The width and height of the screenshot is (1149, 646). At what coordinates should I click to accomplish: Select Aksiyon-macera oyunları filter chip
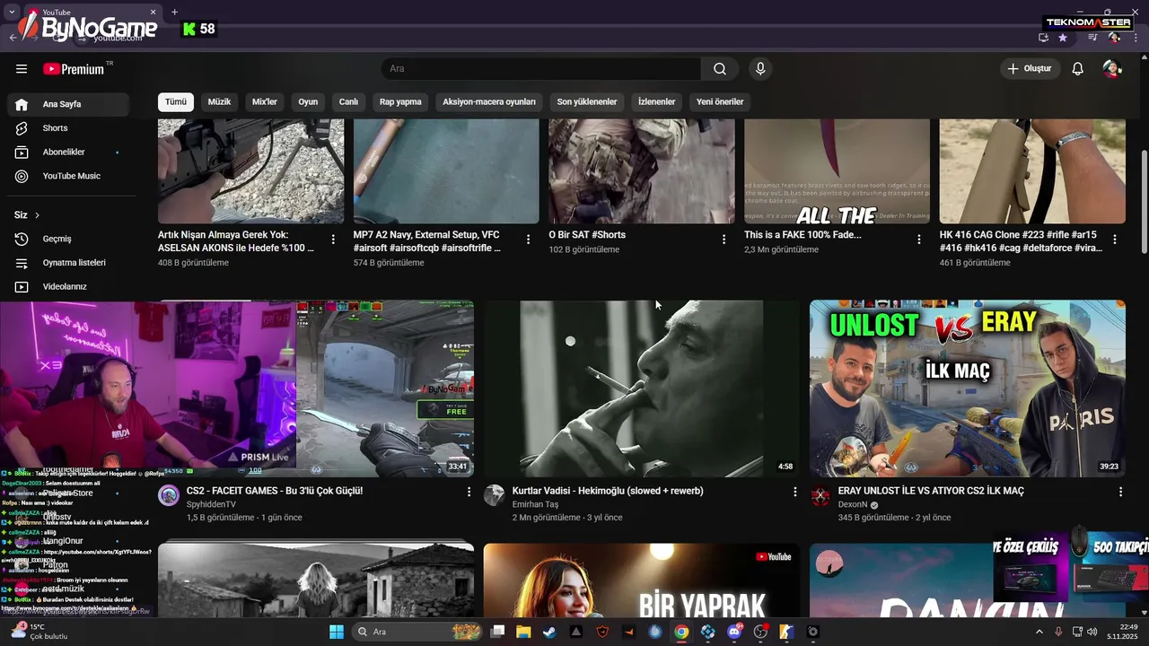tap(489, 102)
